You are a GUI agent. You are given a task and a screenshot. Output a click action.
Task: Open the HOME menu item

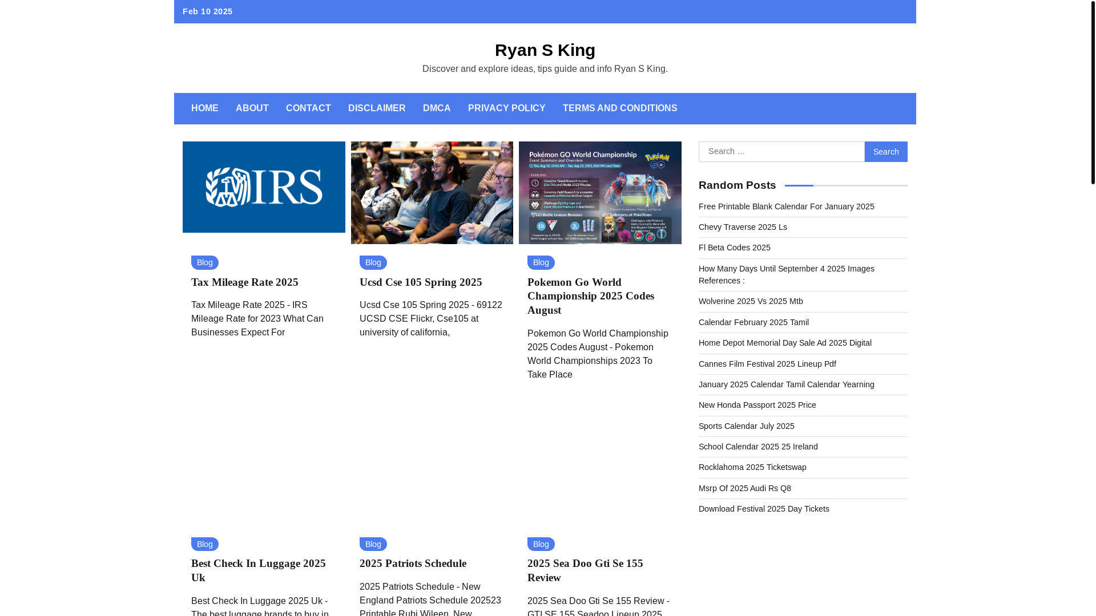pyautogui.click(x=204, y=108)
